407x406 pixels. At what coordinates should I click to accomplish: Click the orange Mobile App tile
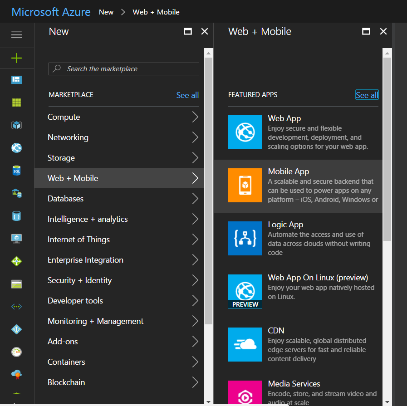coord(245,185)
